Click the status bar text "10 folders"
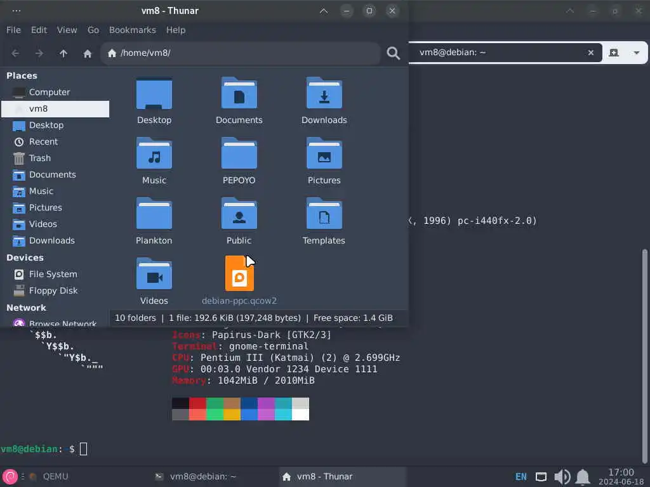The width and height of the screenshot is (650, 487). tap(135, 318)
